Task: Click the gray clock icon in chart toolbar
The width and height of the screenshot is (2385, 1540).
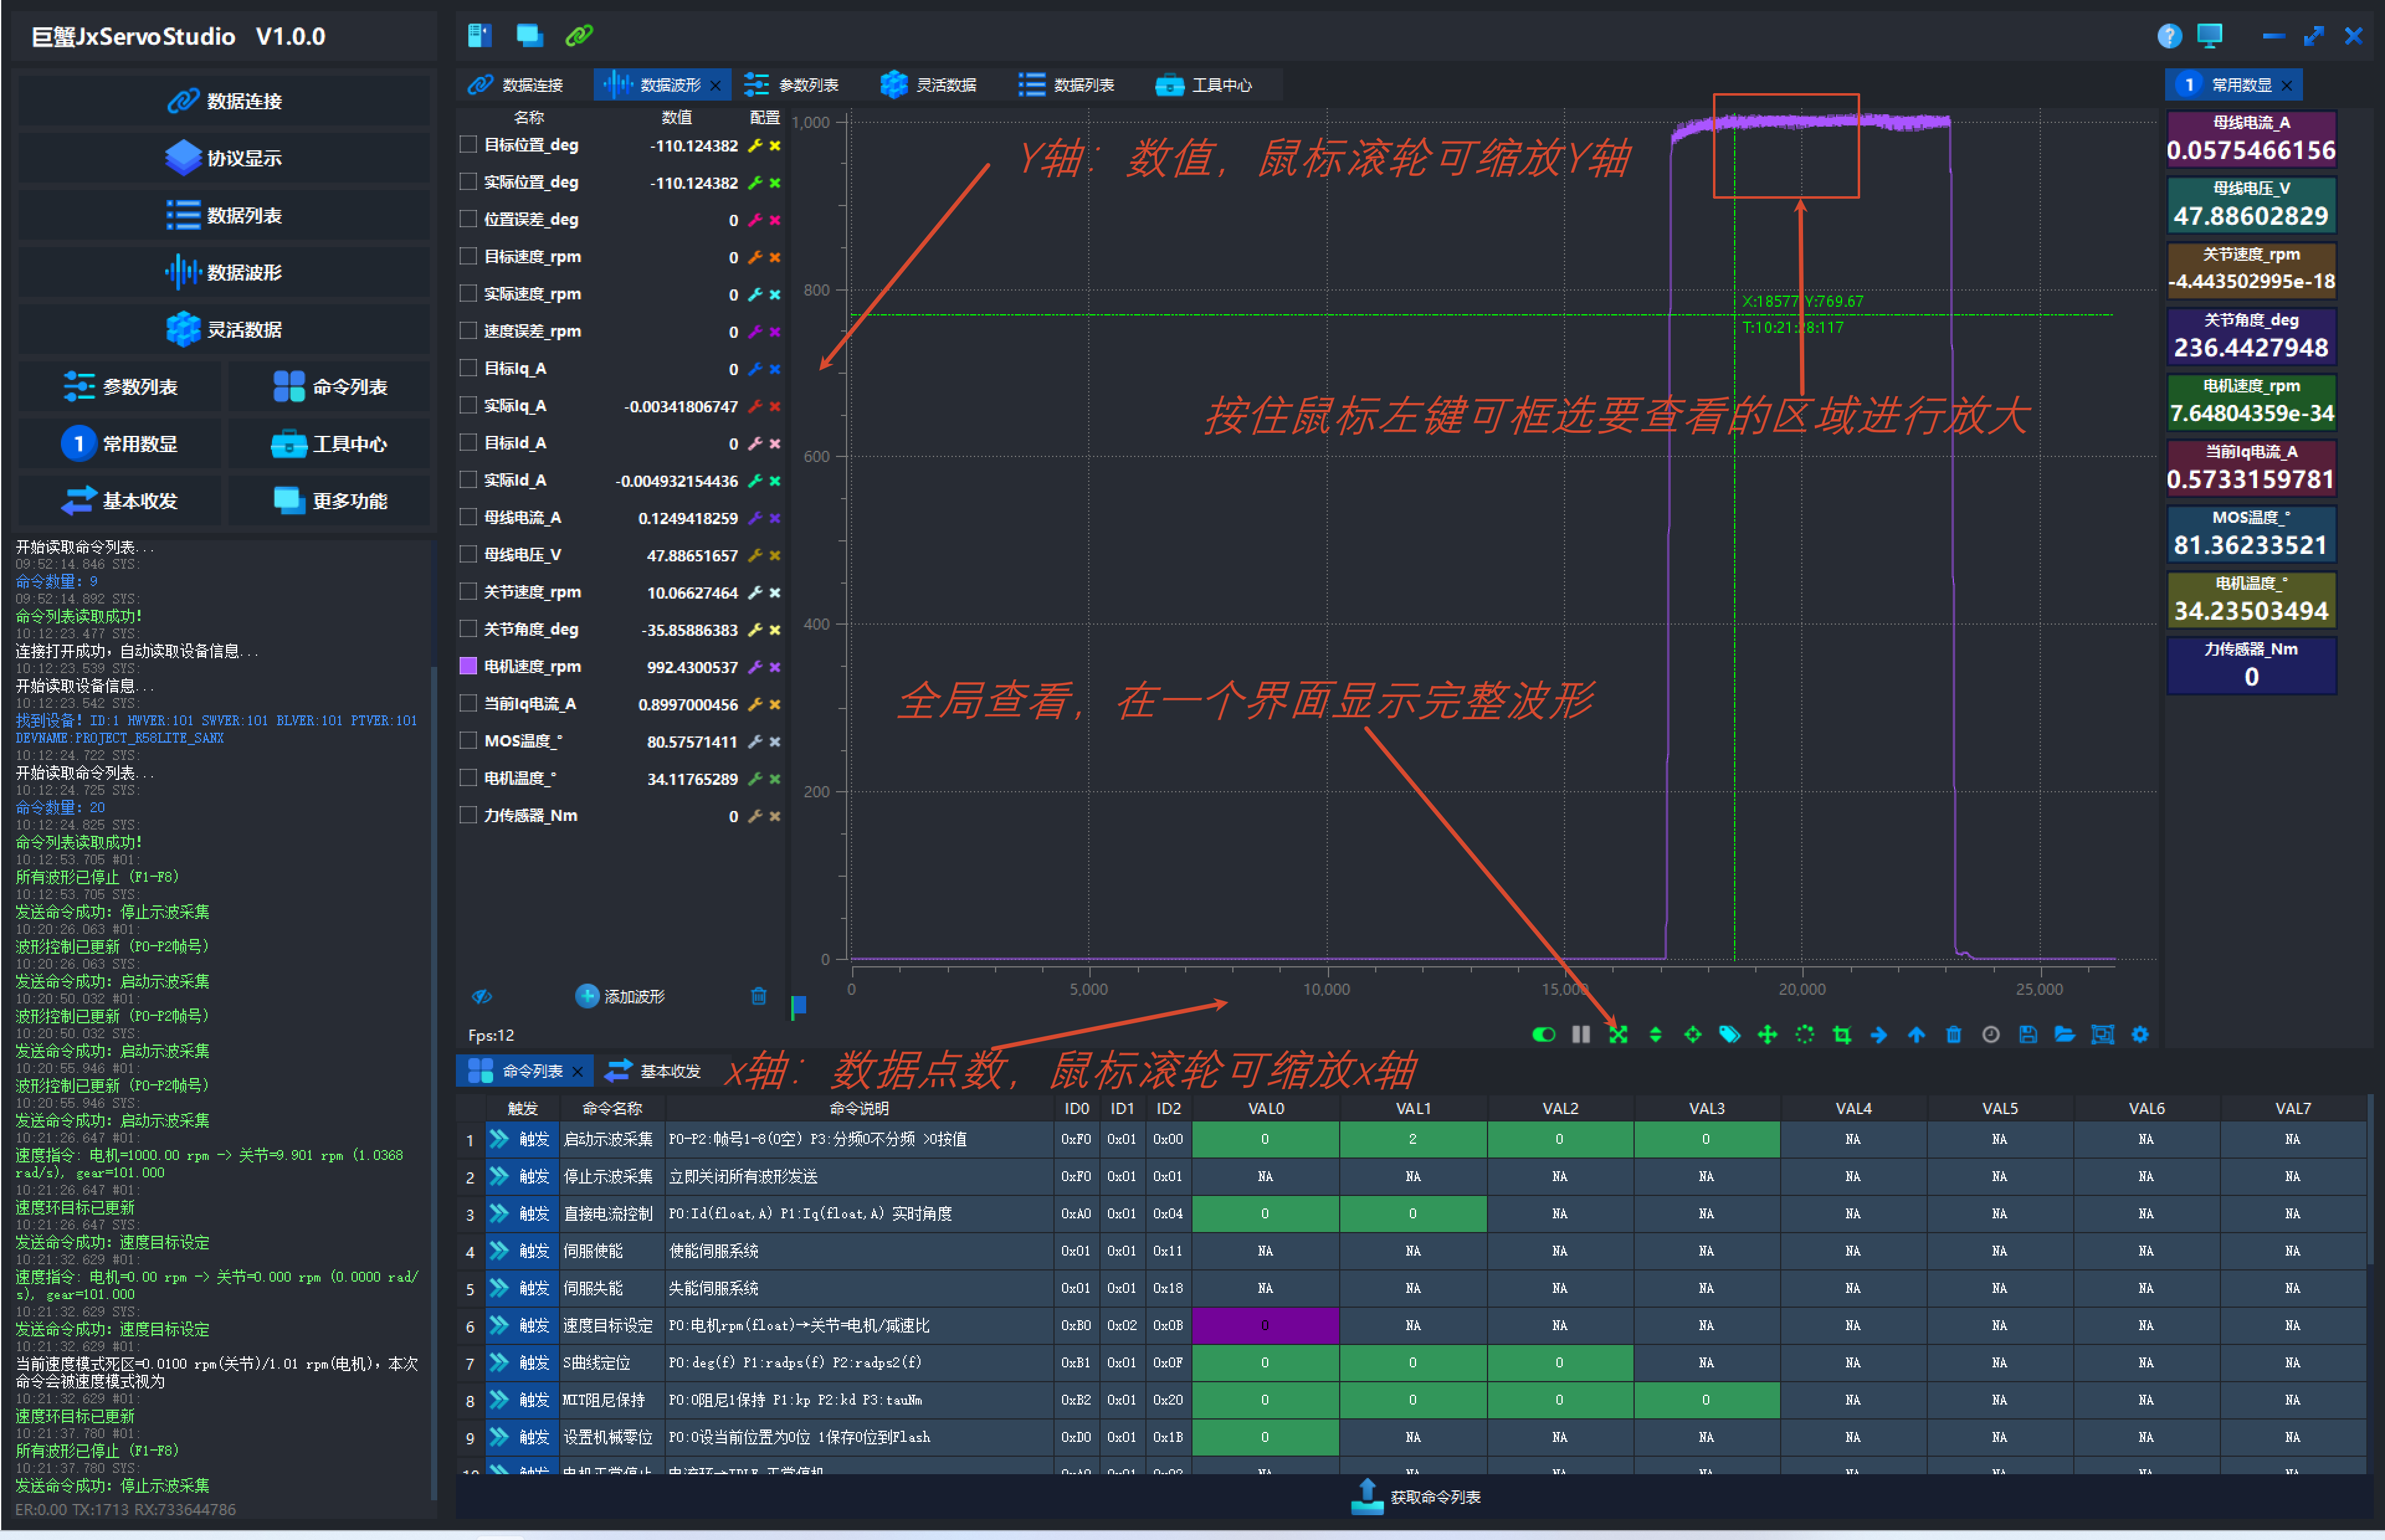Action: pyautogui.click(x=1990, y=1034)
